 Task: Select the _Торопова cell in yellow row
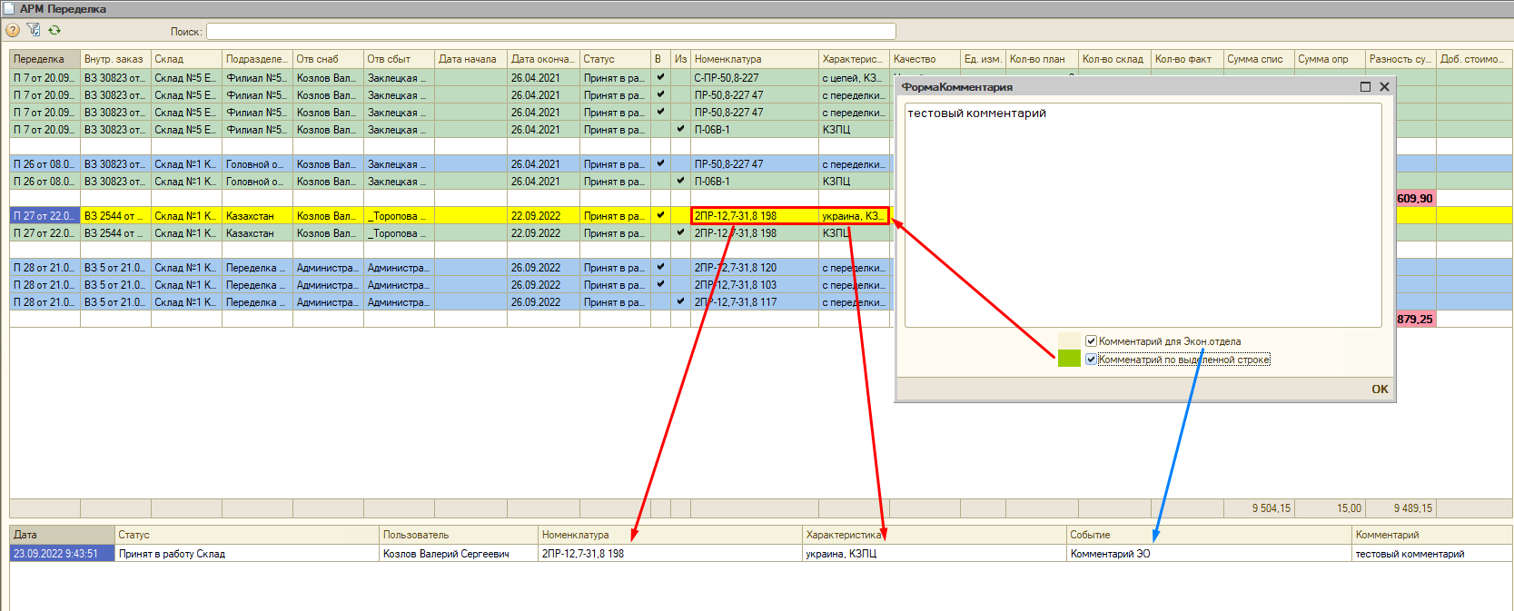coord(399,216)
